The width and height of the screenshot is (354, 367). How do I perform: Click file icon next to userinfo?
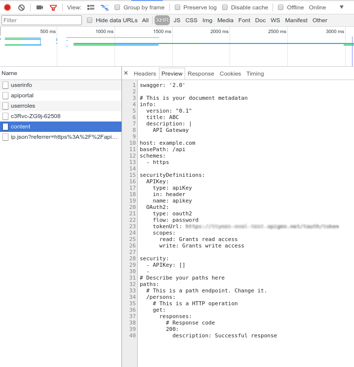[x=5, y=85]
